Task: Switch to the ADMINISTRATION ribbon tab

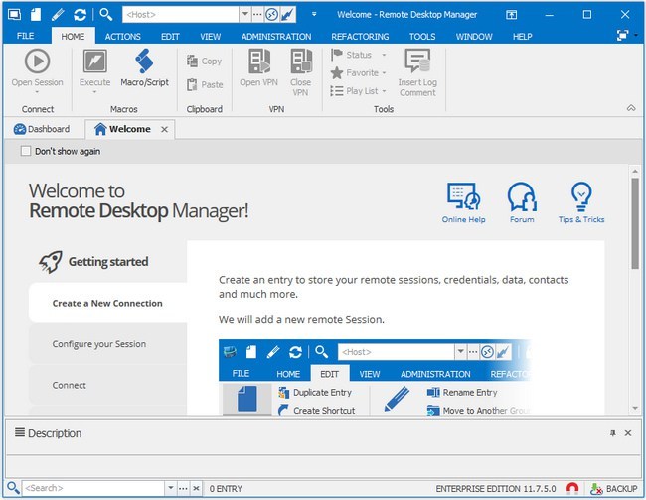Action: [x=276, y=37]
